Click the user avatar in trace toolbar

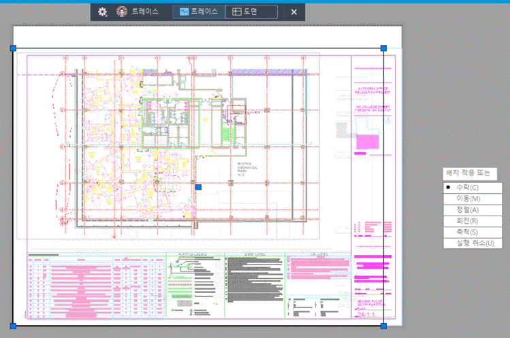point(122,12)
